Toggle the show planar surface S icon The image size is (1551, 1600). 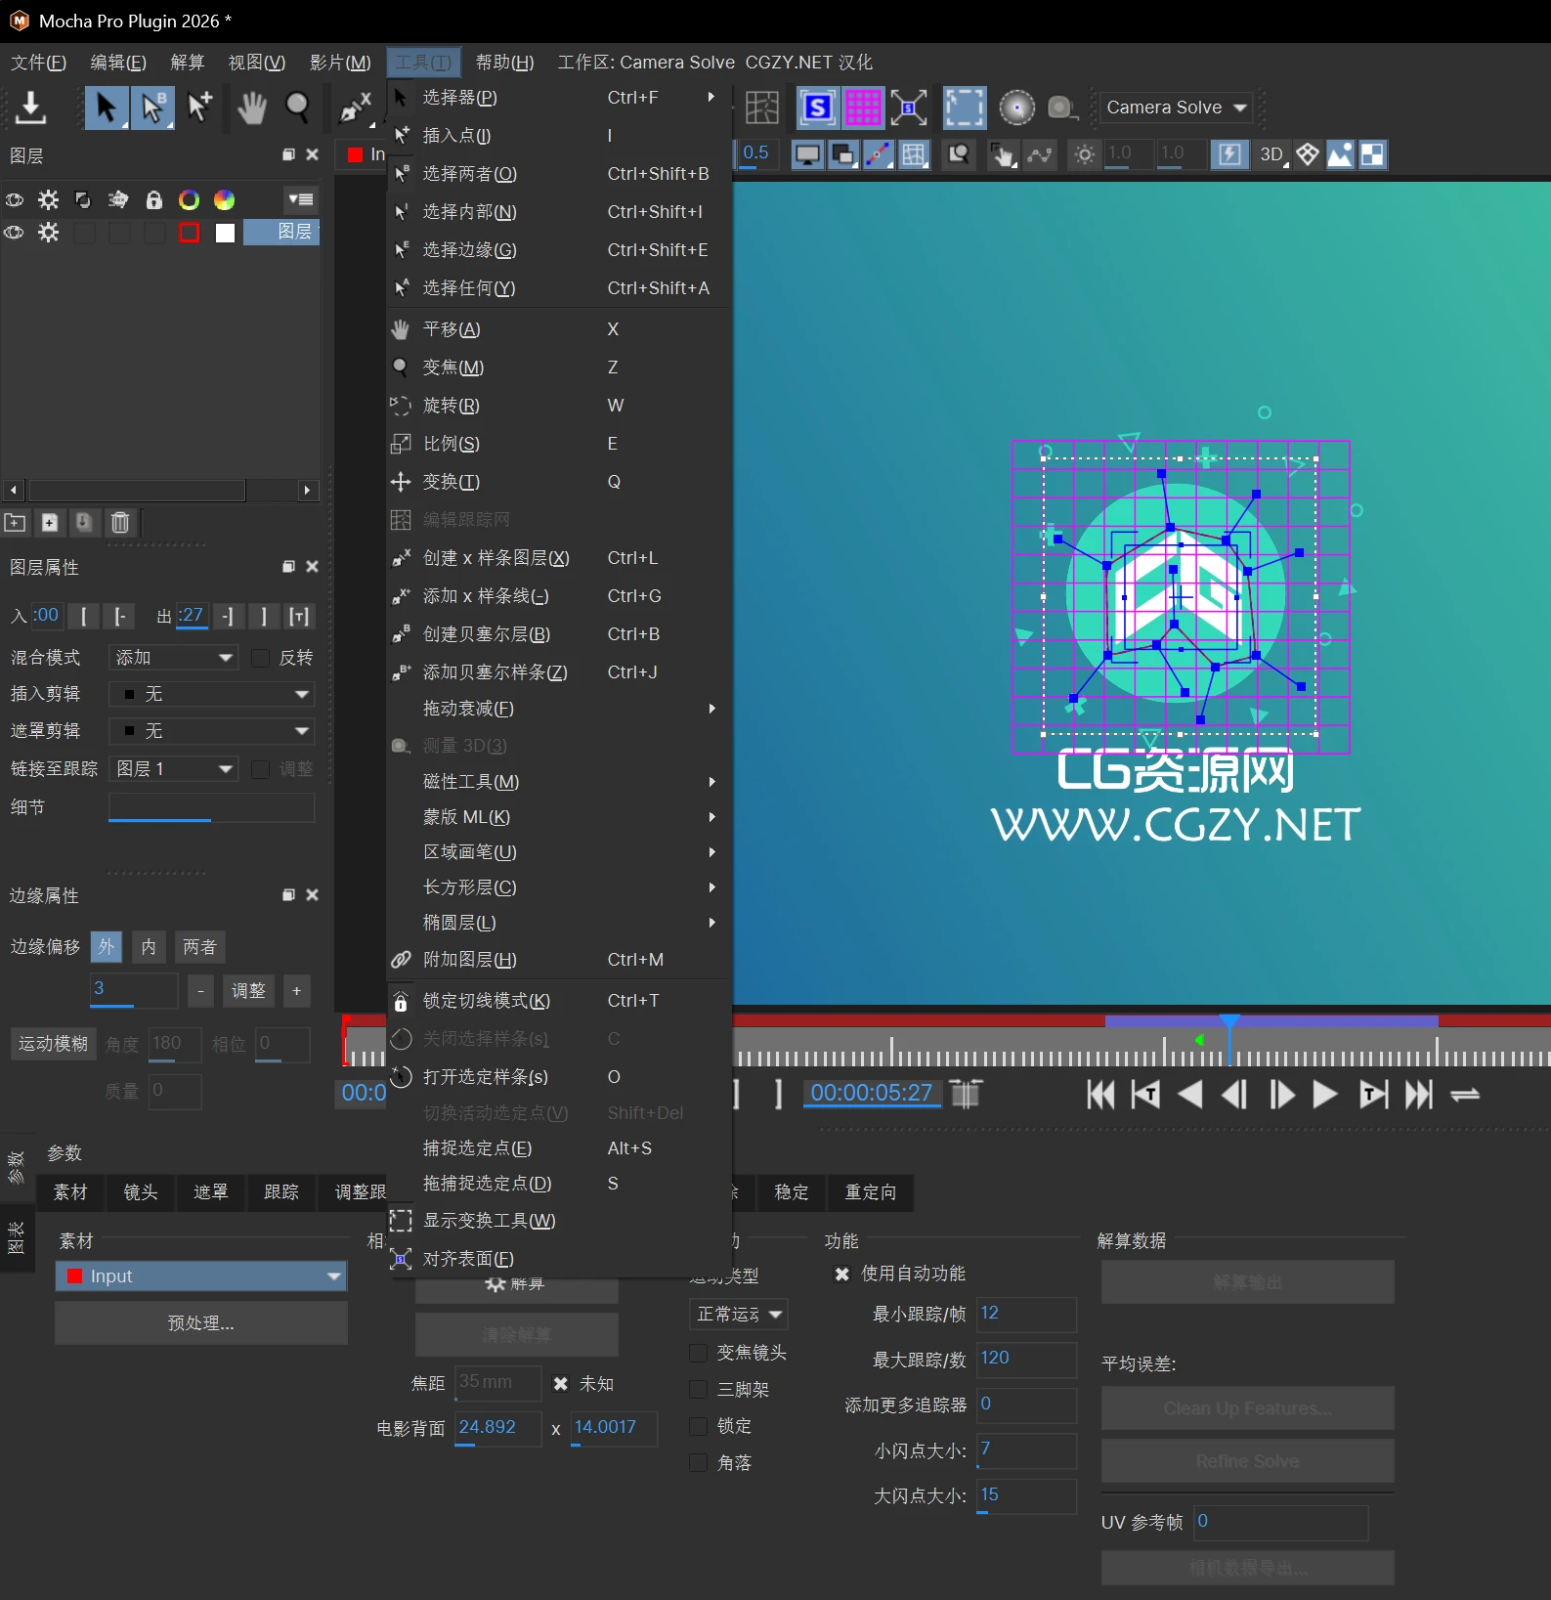816,108
